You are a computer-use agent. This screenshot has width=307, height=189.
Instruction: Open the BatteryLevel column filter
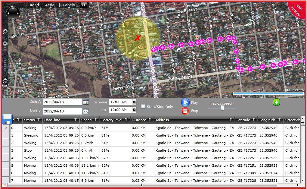pyautogui.click(x=126, y=120)
